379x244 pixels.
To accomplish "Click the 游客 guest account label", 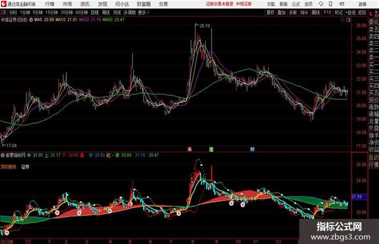I will click(x=363, y=4).
